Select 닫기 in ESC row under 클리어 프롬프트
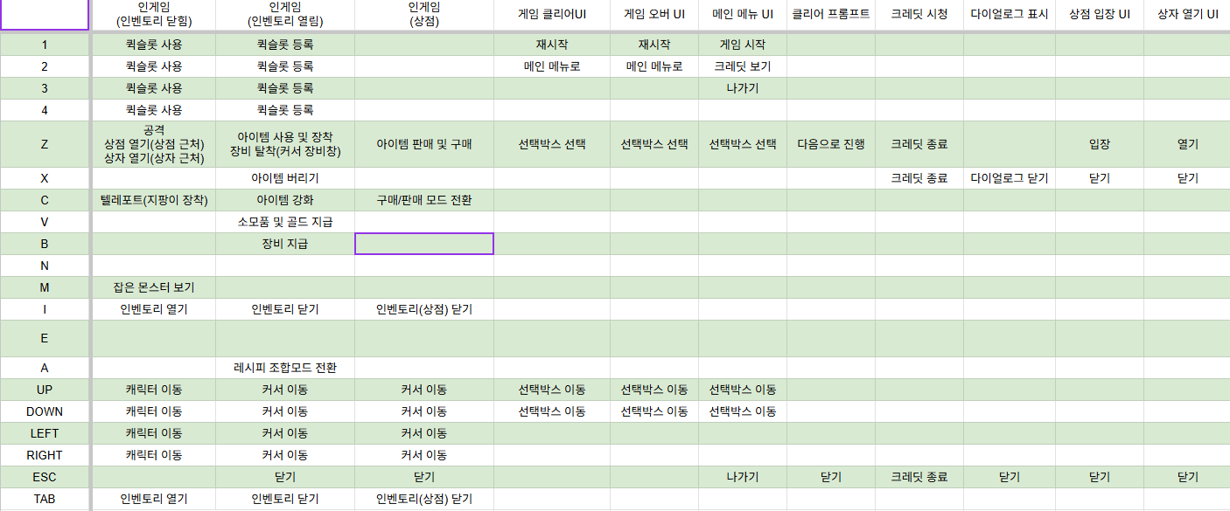This screenshot has width=1230, height=511. [831, 477]
